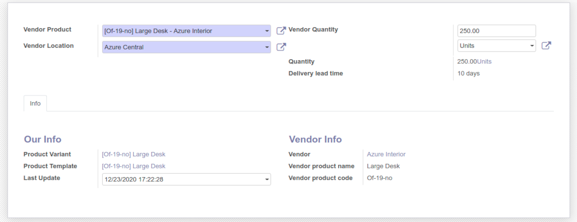Screen dimensions: 577x222
Task: Click the Units link beside Quantity 250.00
Action: coord(484,62)
